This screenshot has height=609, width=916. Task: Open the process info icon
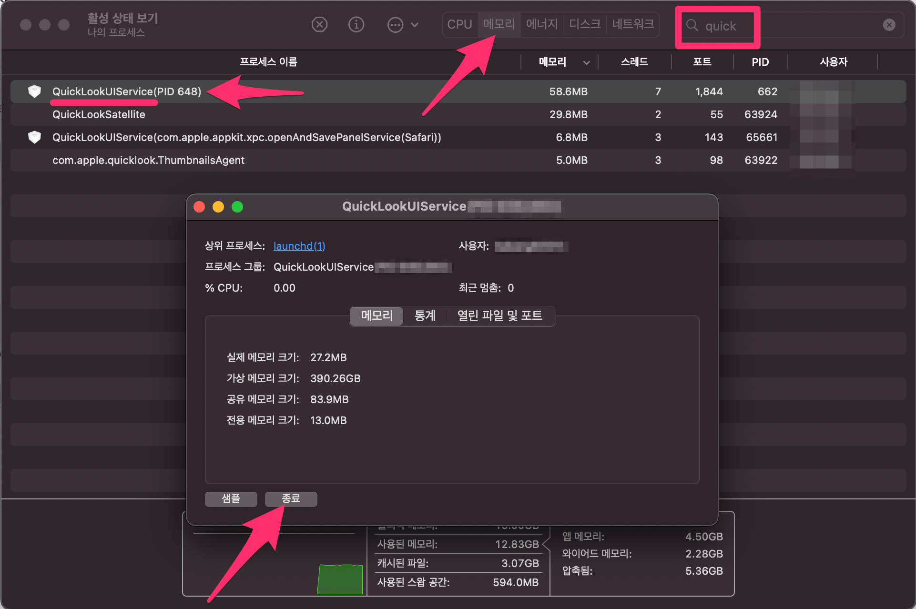tap(356, 24)
